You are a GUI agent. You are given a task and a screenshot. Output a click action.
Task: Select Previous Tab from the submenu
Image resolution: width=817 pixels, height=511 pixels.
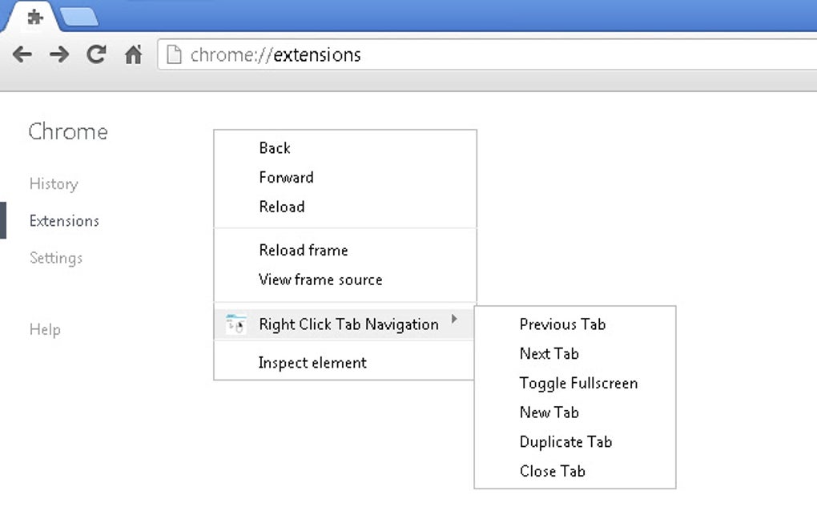tap(563, 324)
